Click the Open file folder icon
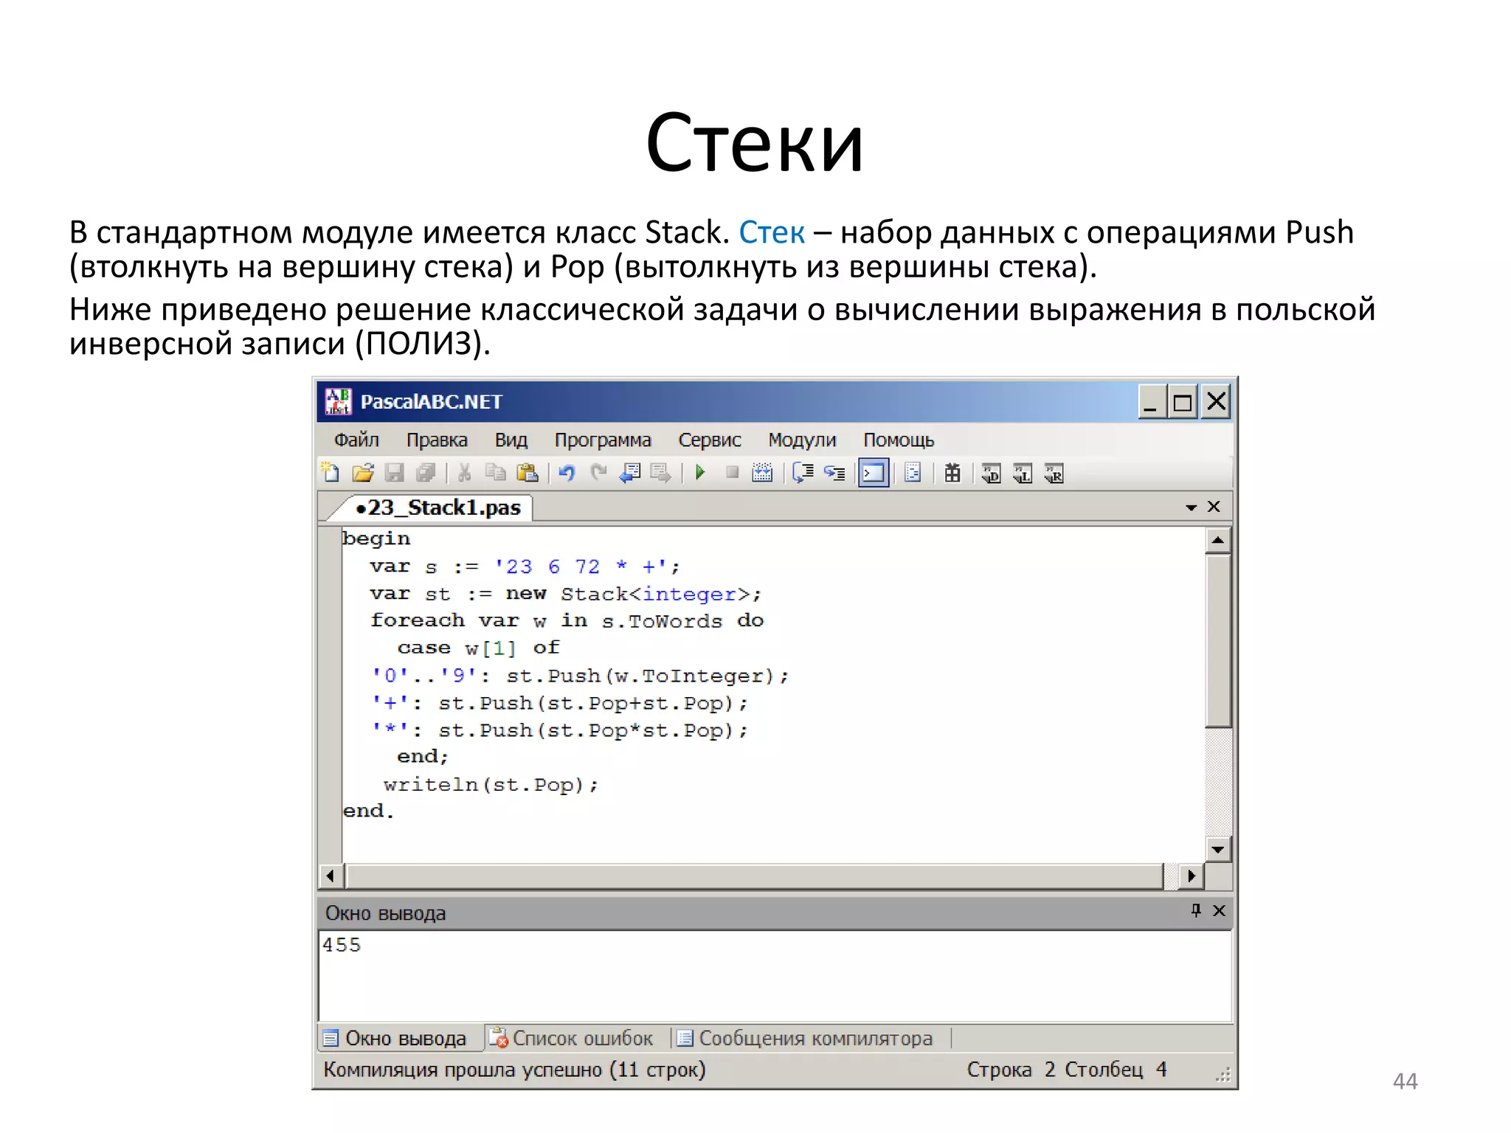1511x1133 pixels. pos(363,473)
